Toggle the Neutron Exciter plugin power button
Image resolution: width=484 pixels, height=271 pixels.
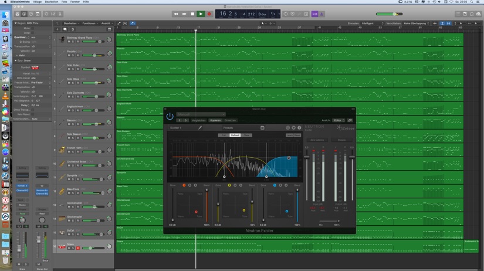tap(170, 116)
